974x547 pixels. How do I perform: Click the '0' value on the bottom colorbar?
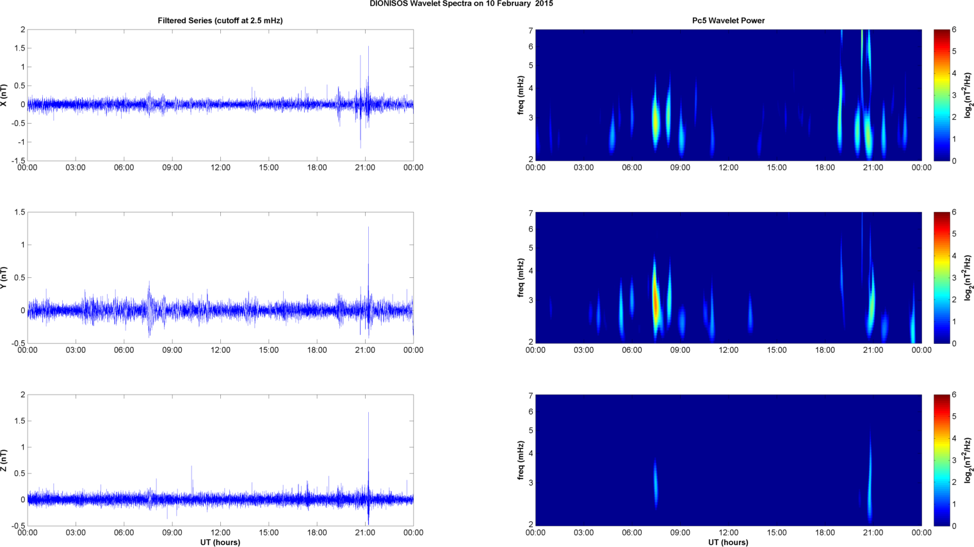point(954,526)
